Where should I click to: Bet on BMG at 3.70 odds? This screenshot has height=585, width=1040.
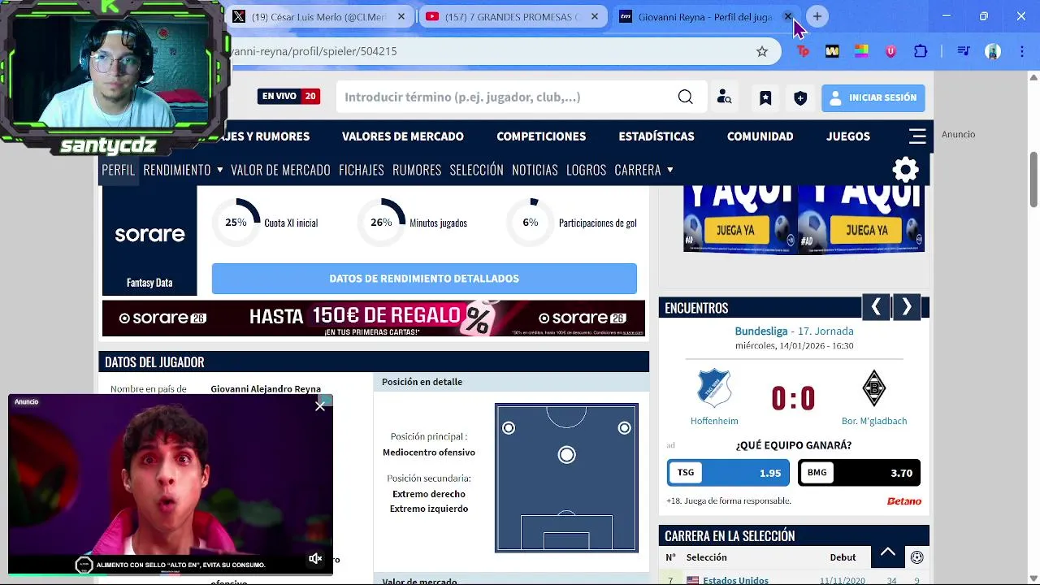(860, 473)
